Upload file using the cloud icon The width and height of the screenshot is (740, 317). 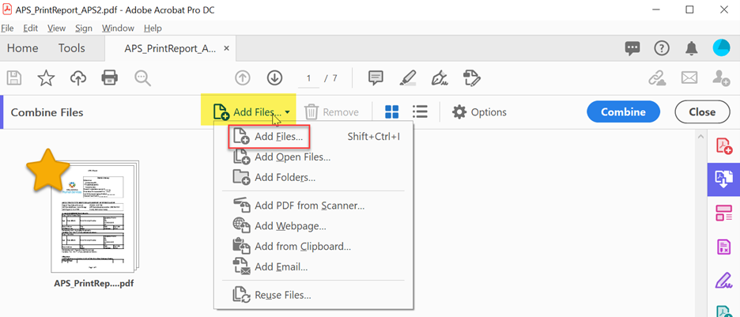[77, 77]
